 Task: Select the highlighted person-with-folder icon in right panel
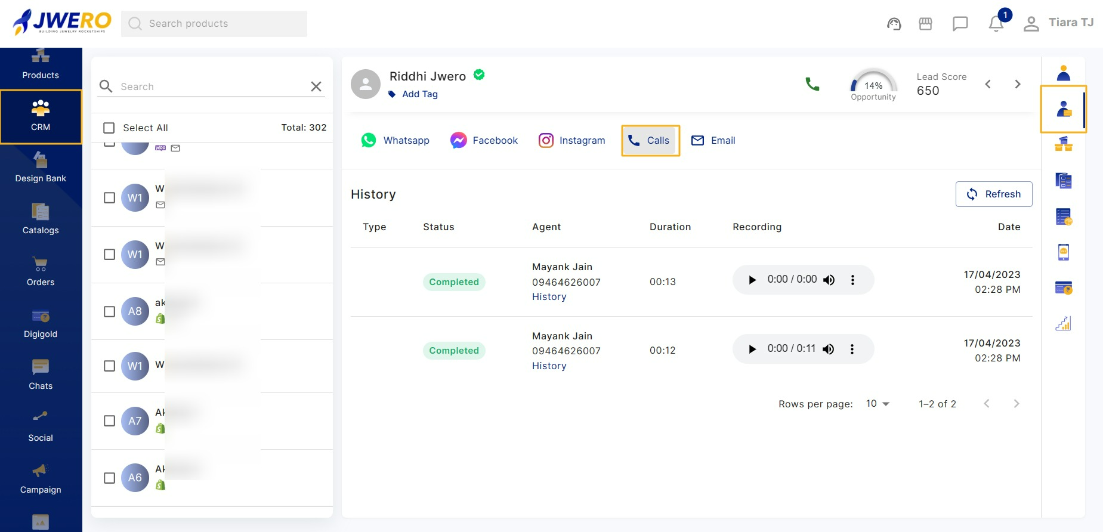point(1064,109)
